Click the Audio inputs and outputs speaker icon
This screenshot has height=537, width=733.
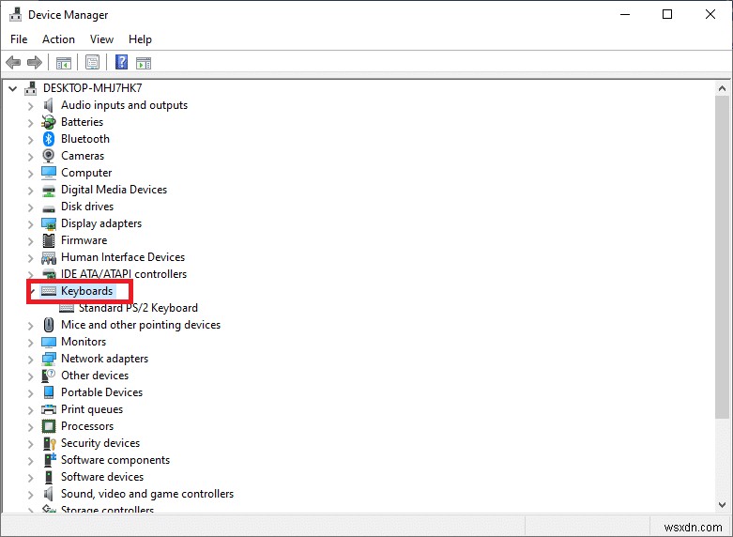click(49, 105)
